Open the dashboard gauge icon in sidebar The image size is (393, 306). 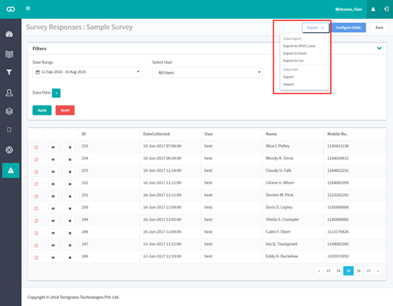9,34
